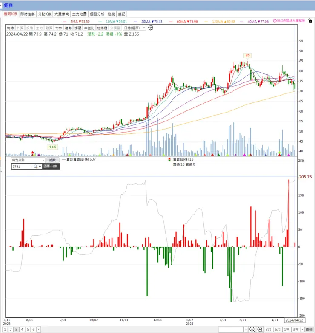Screen dimensions: 315x333
Task: Select page 5 at bottom left
Action: tap(28, 330)
